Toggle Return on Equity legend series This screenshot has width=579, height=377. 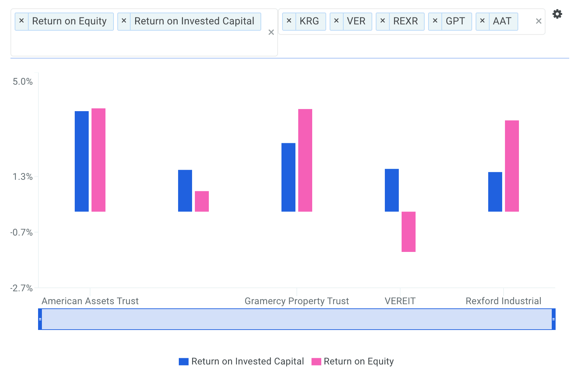(x=353, y=361)
